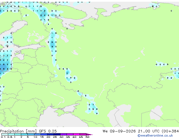Viewport: 179px width, 138px height.
Task: Click the "0.1" legend scale label
Action: [x=3, y=137]
